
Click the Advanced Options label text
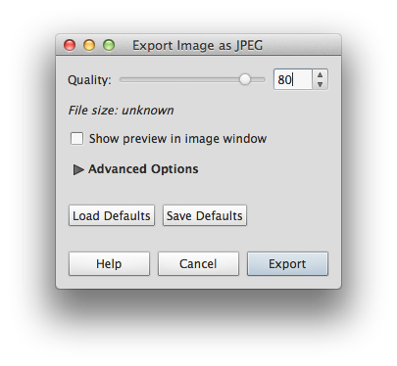pos(143,169)
